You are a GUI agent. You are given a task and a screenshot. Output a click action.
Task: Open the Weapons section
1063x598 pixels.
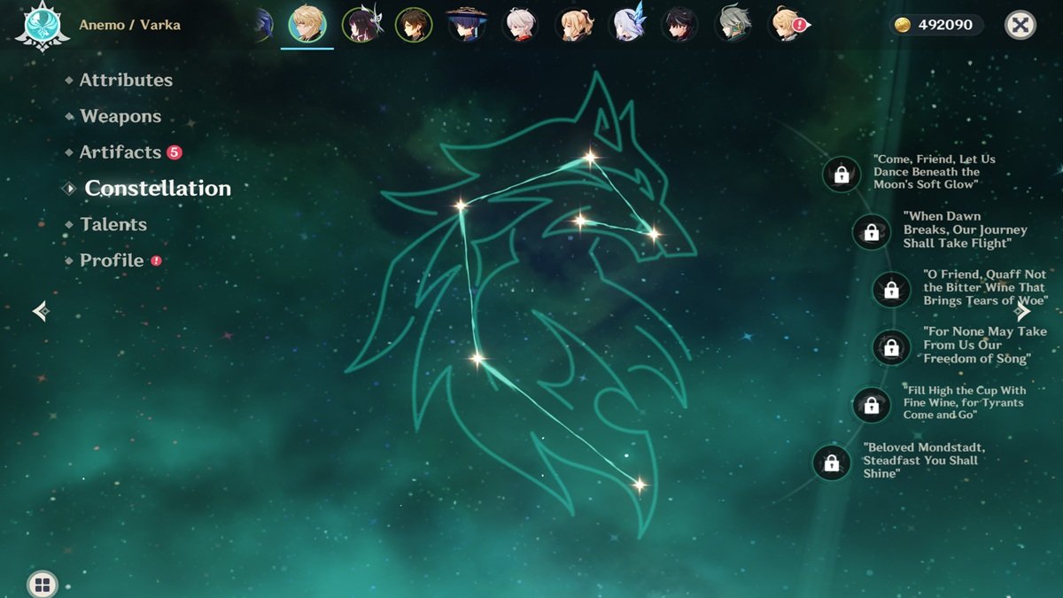(120, 116)
